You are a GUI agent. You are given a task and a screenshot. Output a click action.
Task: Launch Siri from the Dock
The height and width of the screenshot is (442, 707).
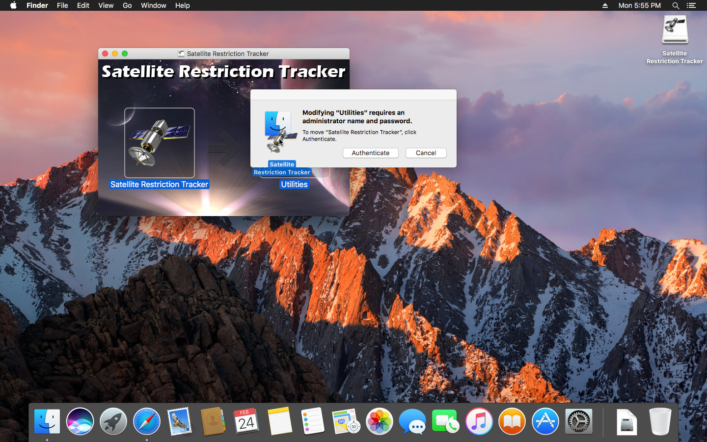click(x=80, y=421)
